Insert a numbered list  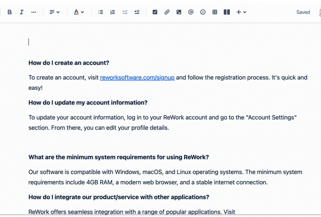coord(113,12)
